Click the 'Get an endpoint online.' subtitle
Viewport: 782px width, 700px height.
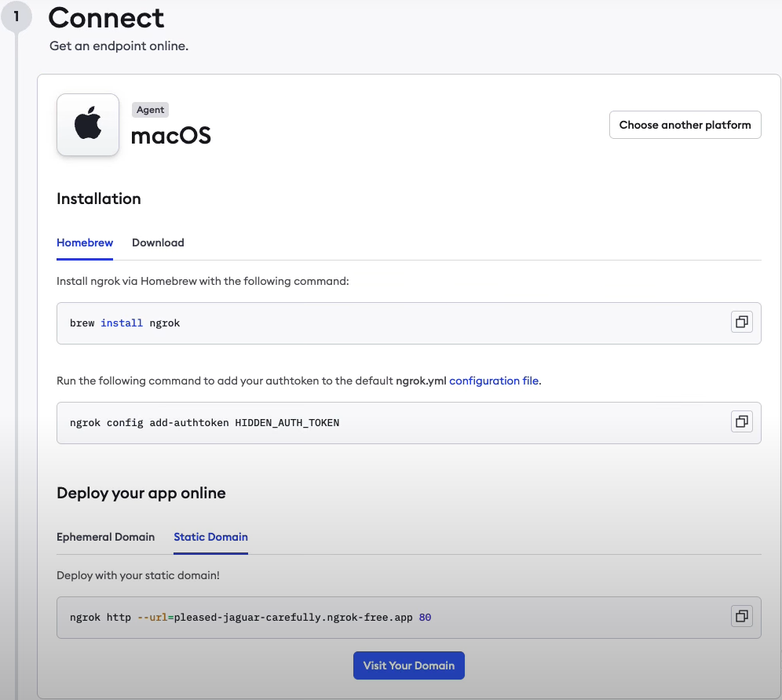click(119, 46)
